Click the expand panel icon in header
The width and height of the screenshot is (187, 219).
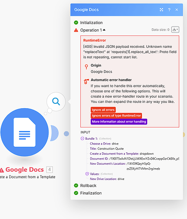coord(161,10)
